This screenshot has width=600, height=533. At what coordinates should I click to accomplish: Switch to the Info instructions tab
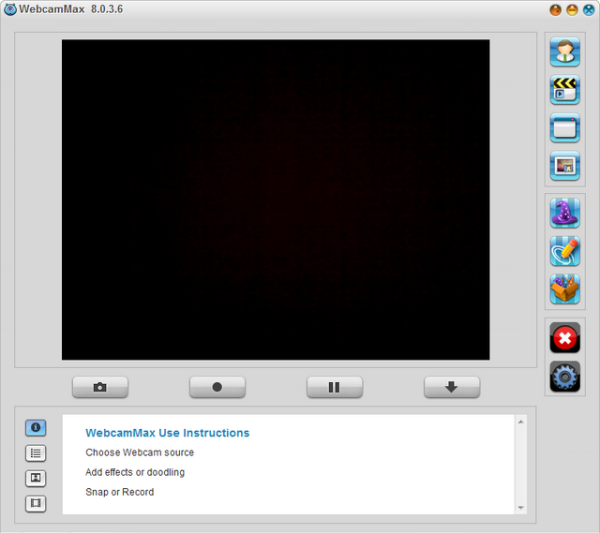pyautogui.click(x=36, y=427)
